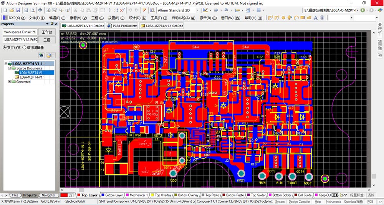This screenshot has width=384, height=205.
Task: Click the L06A-MZPT4-V1.1.PrjPCB project field
Action: pyautogui.click(x=20, y=40)
